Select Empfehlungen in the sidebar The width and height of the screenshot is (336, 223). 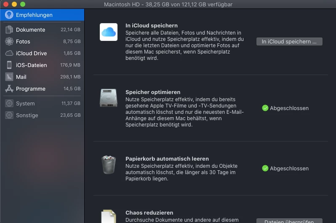coord(42,15)
